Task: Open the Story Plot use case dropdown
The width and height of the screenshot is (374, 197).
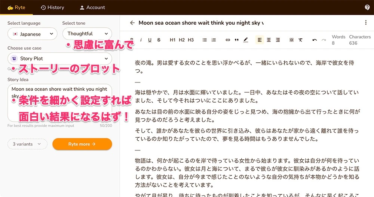Action: 60,59
